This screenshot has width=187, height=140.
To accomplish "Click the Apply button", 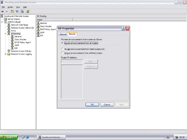I will pos(122,104).
